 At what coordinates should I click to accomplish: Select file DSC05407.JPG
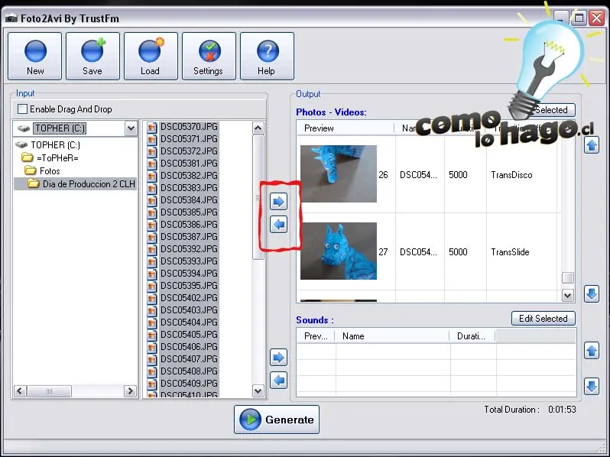point(189,359)
